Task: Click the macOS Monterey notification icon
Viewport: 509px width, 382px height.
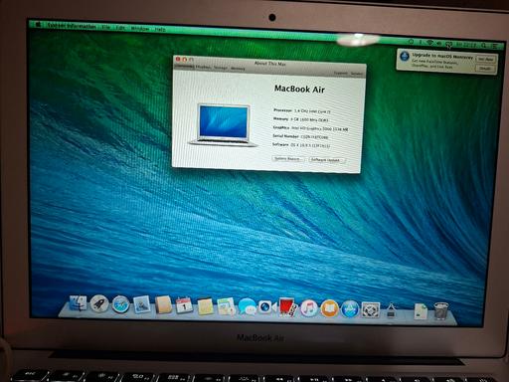Action: click(x=405, y=56)
